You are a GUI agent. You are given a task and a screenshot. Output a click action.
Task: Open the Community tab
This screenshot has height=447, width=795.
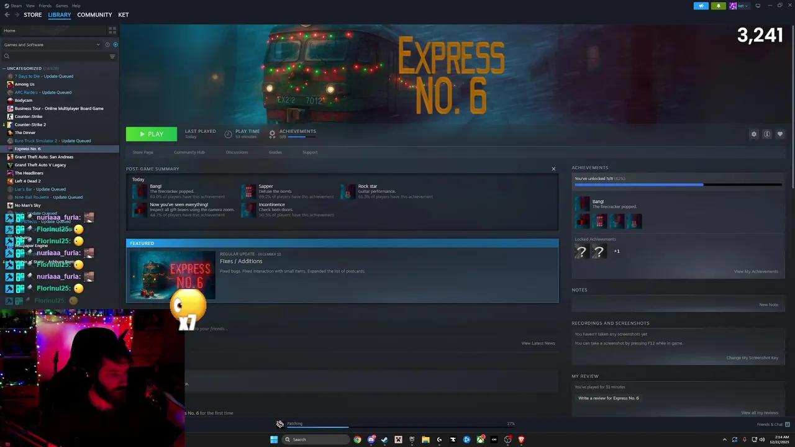94,15
